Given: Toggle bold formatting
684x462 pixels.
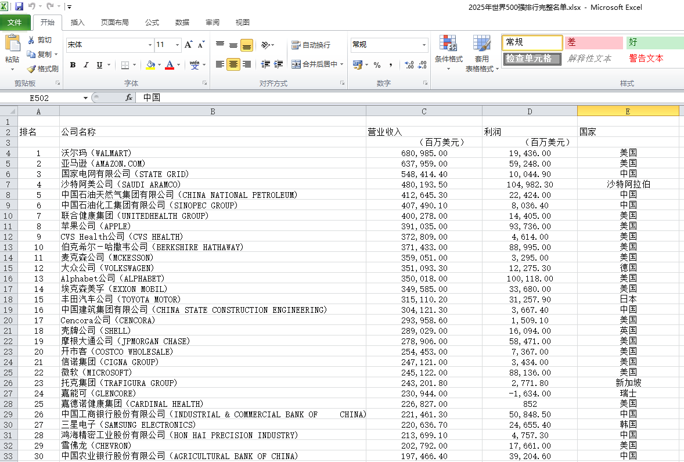Looking at the screenshot, I should pos(73,65).
